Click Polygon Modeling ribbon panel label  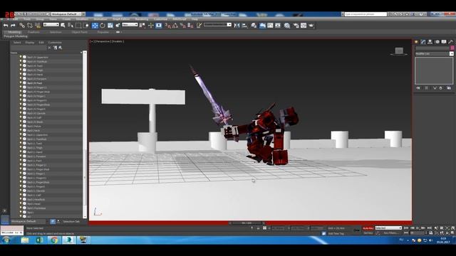click(x=16, y=36)
